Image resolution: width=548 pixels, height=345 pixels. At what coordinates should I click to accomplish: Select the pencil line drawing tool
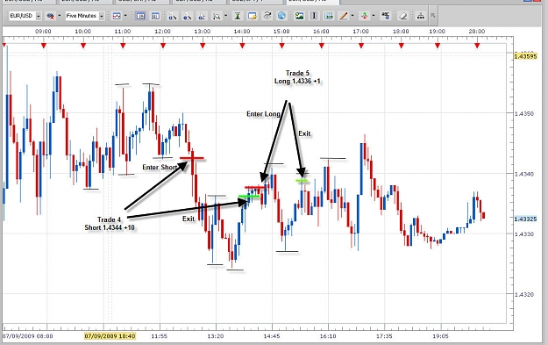click(x=344, y=16)
